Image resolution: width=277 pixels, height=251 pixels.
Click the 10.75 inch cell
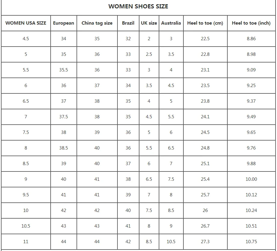point(251,242)
